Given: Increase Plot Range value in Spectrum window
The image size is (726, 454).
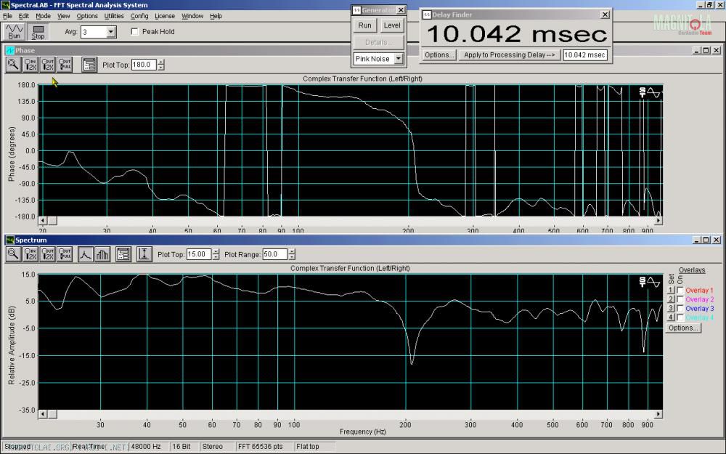Looking at the screenshot, I should coord(292,251).
